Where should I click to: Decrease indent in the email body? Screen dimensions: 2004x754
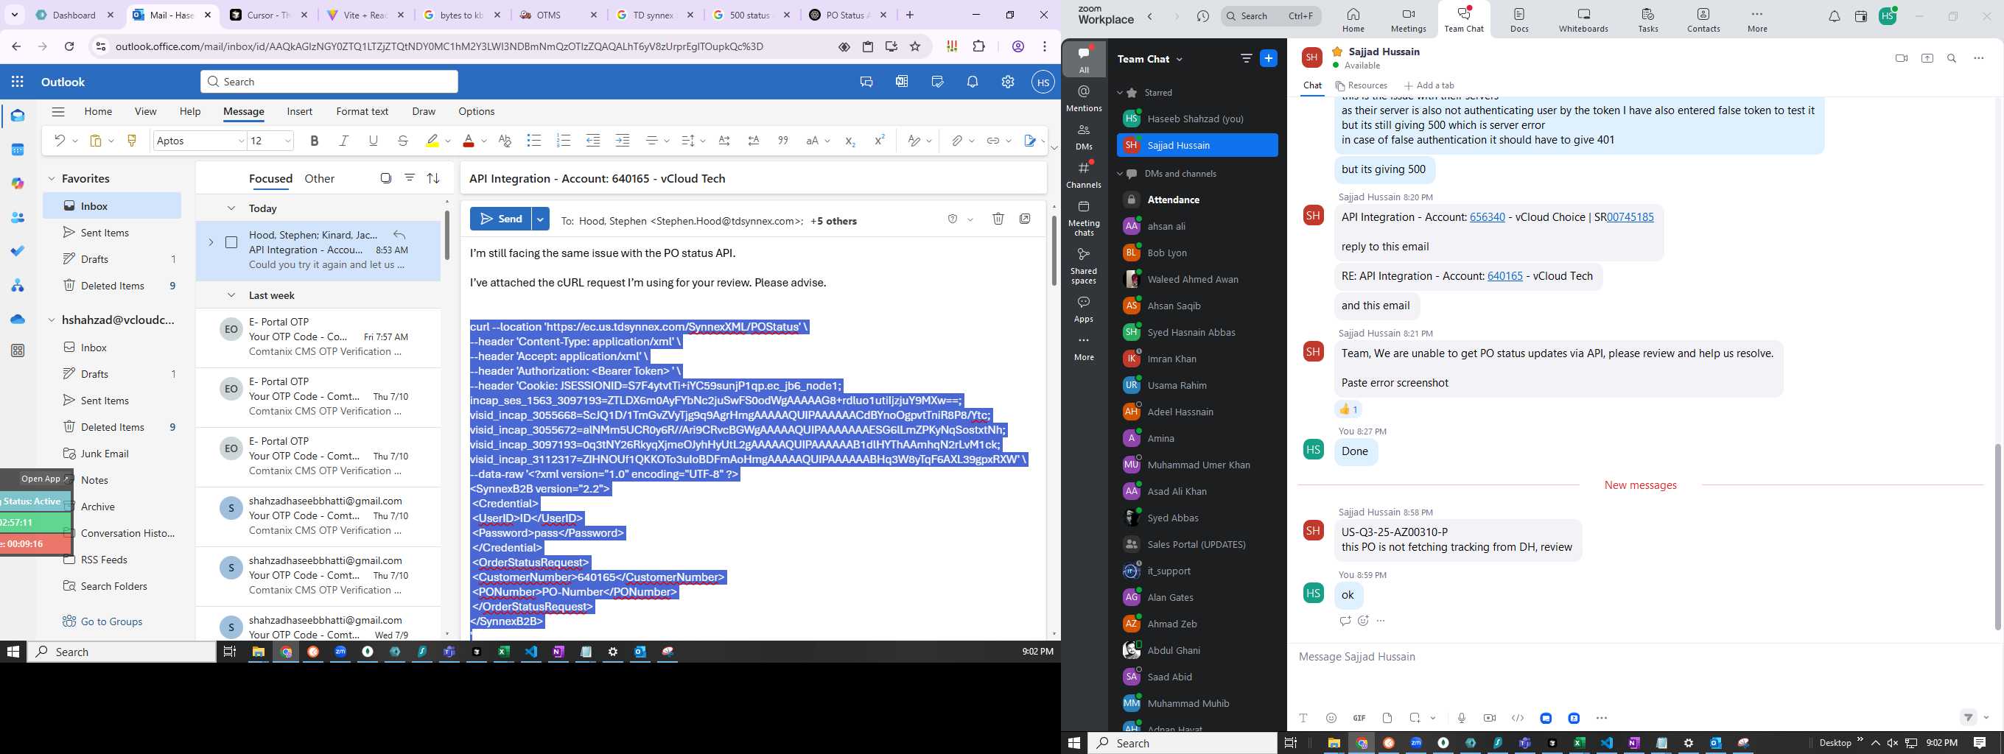coord(593,141)
